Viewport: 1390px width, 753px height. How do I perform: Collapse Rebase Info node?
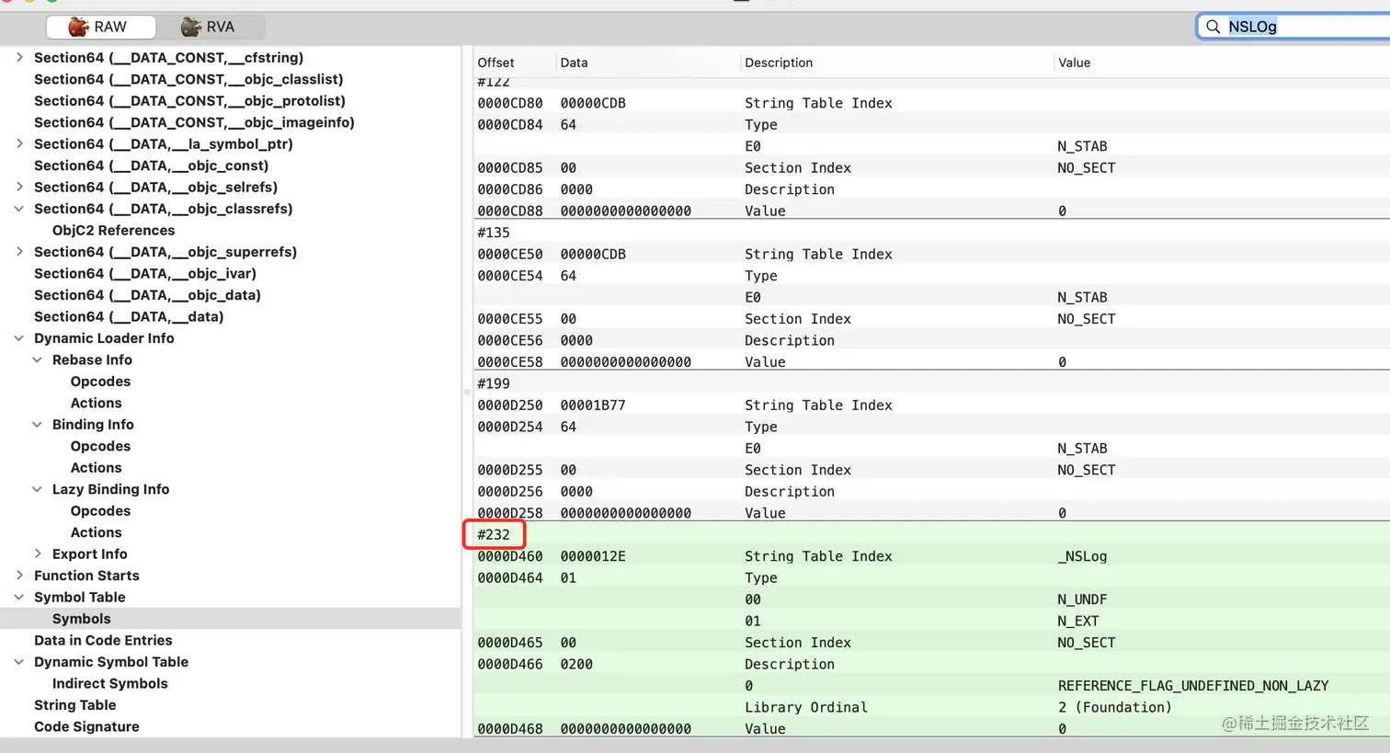pyautogui.click(x=38, y=359)
